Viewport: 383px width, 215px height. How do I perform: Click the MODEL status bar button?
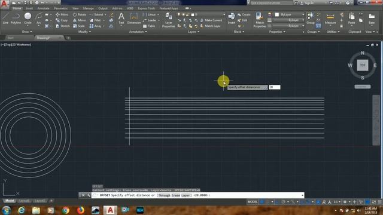point(253,202)
